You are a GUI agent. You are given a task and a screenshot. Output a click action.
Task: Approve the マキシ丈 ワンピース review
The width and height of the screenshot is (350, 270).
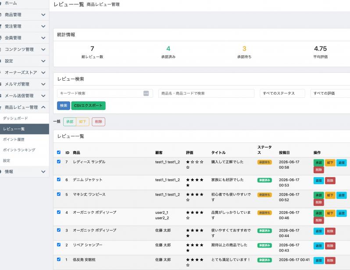pos(319,195)
